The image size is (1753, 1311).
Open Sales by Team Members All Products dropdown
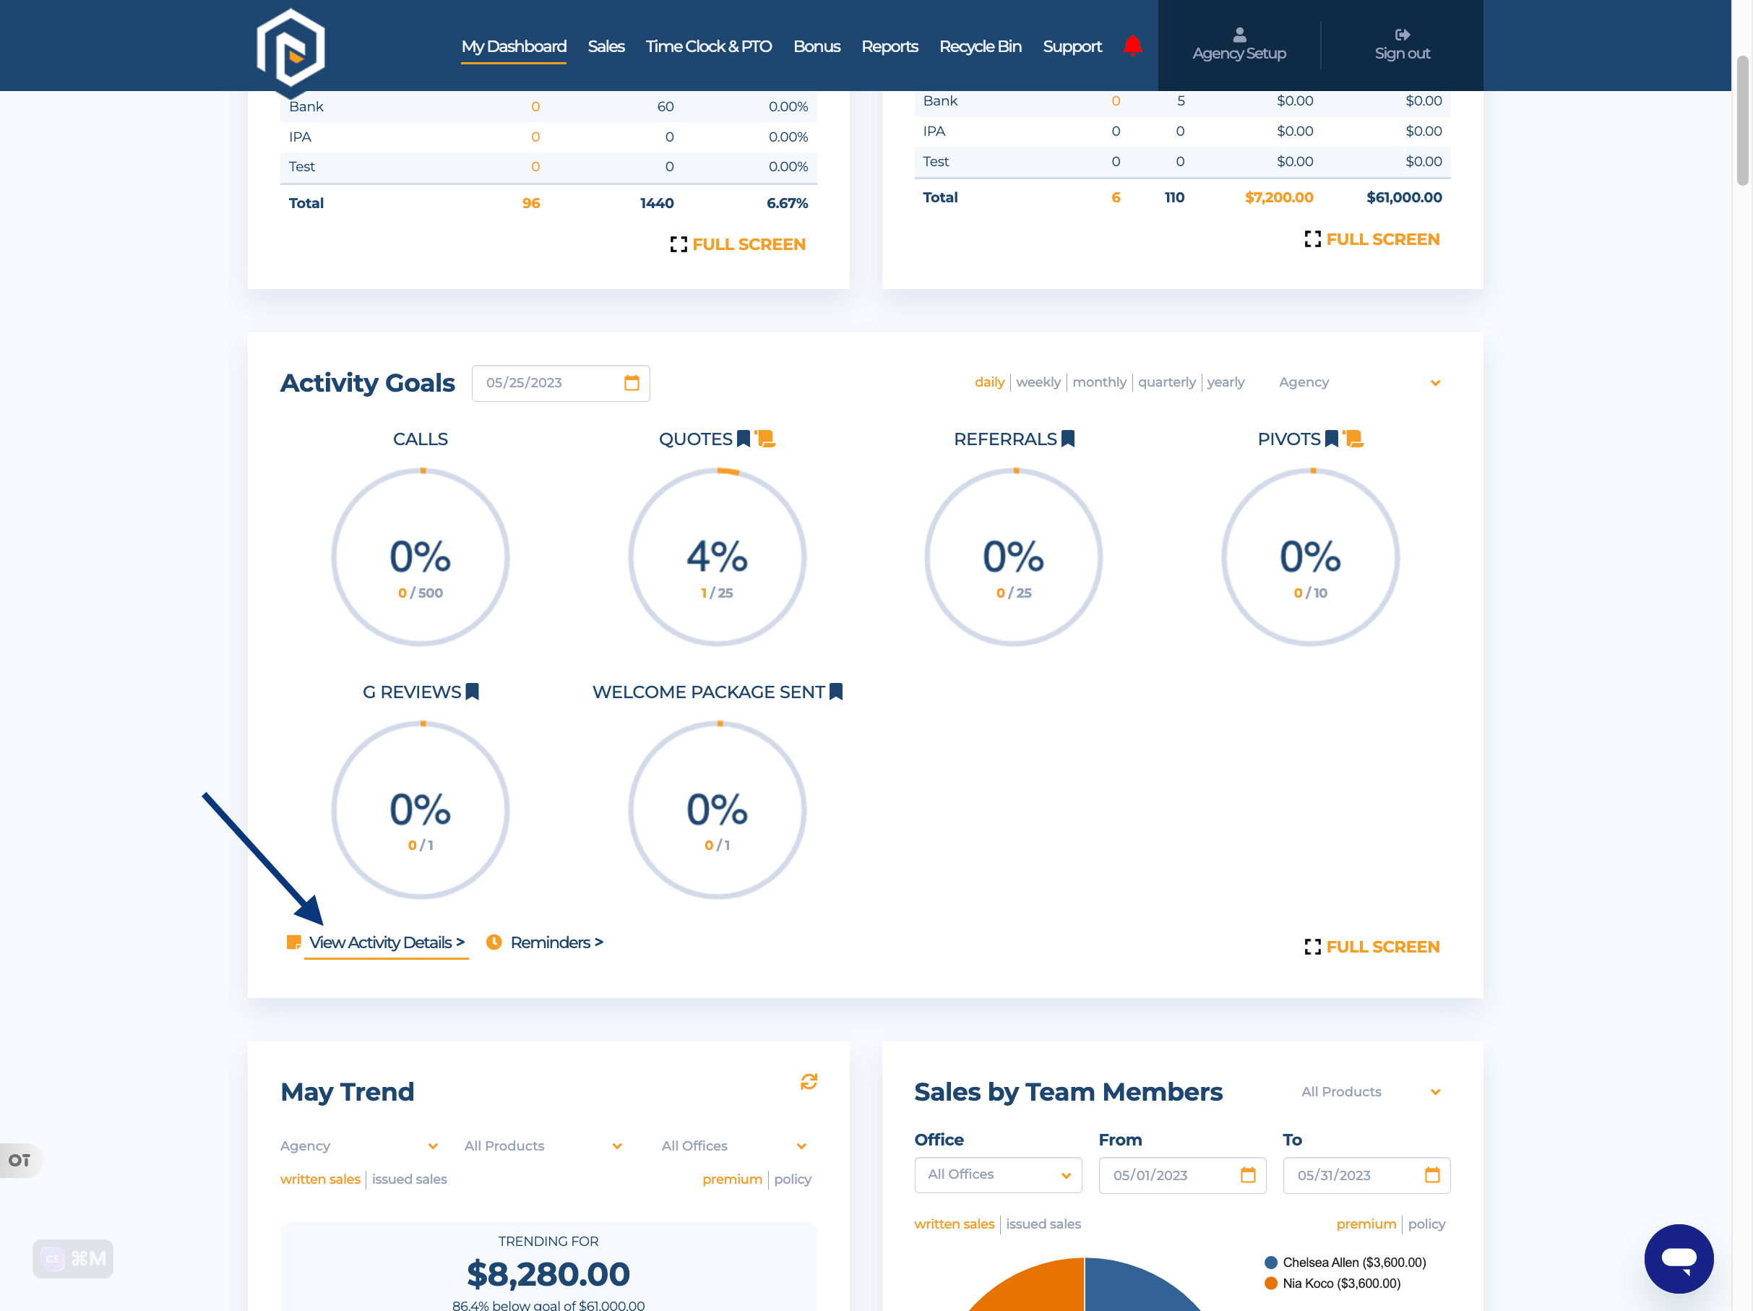tap(1371, 1091)
